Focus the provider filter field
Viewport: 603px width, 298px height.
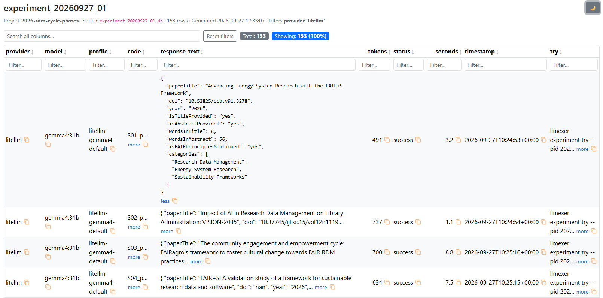24,65
